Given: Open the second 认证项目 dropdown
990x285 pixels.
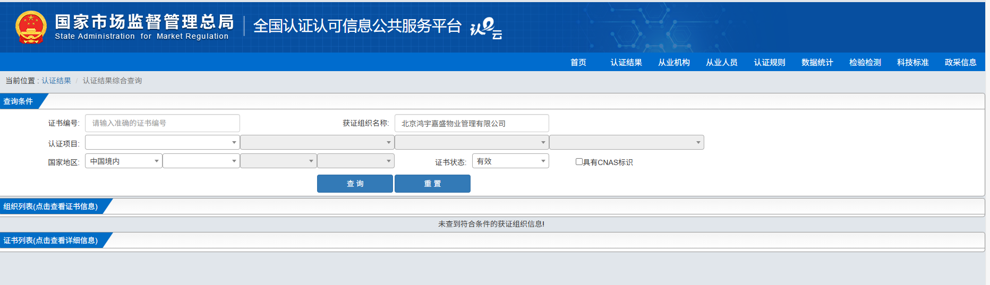Looking at the screenshot, I should coord(317,142).
